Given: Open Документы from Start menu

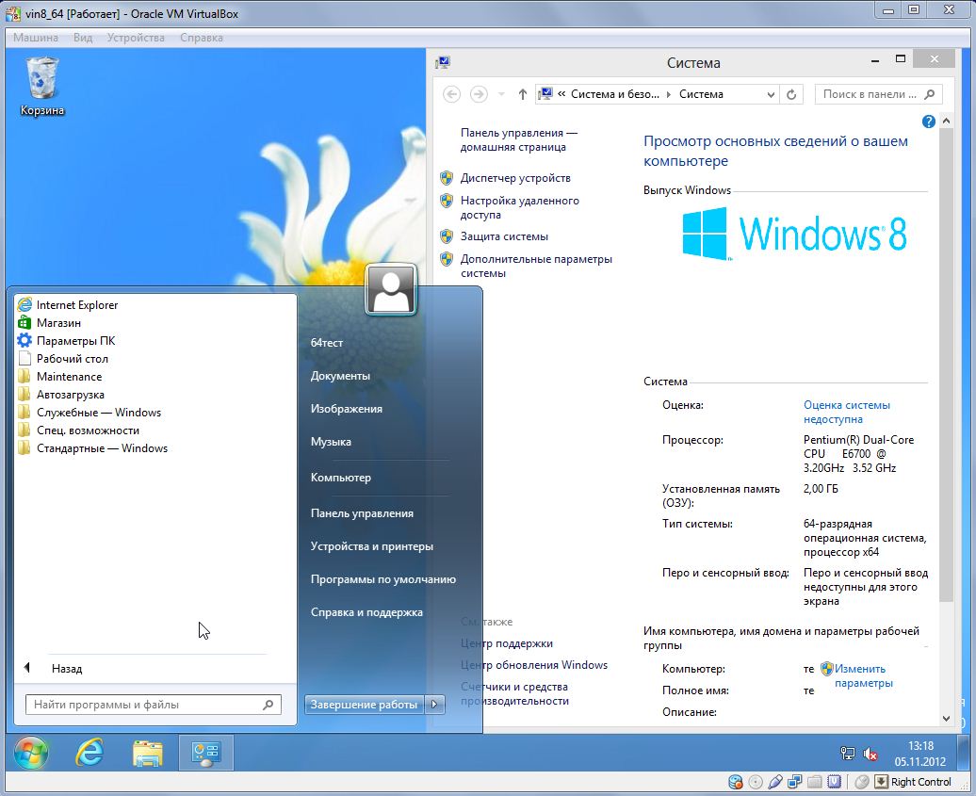Looking at the screenshot, I should [340, 376].
